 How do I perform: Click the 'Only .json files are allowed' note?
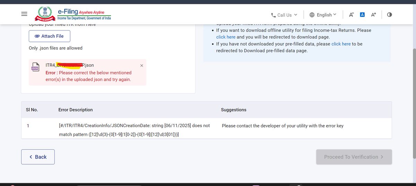(56, 48)
